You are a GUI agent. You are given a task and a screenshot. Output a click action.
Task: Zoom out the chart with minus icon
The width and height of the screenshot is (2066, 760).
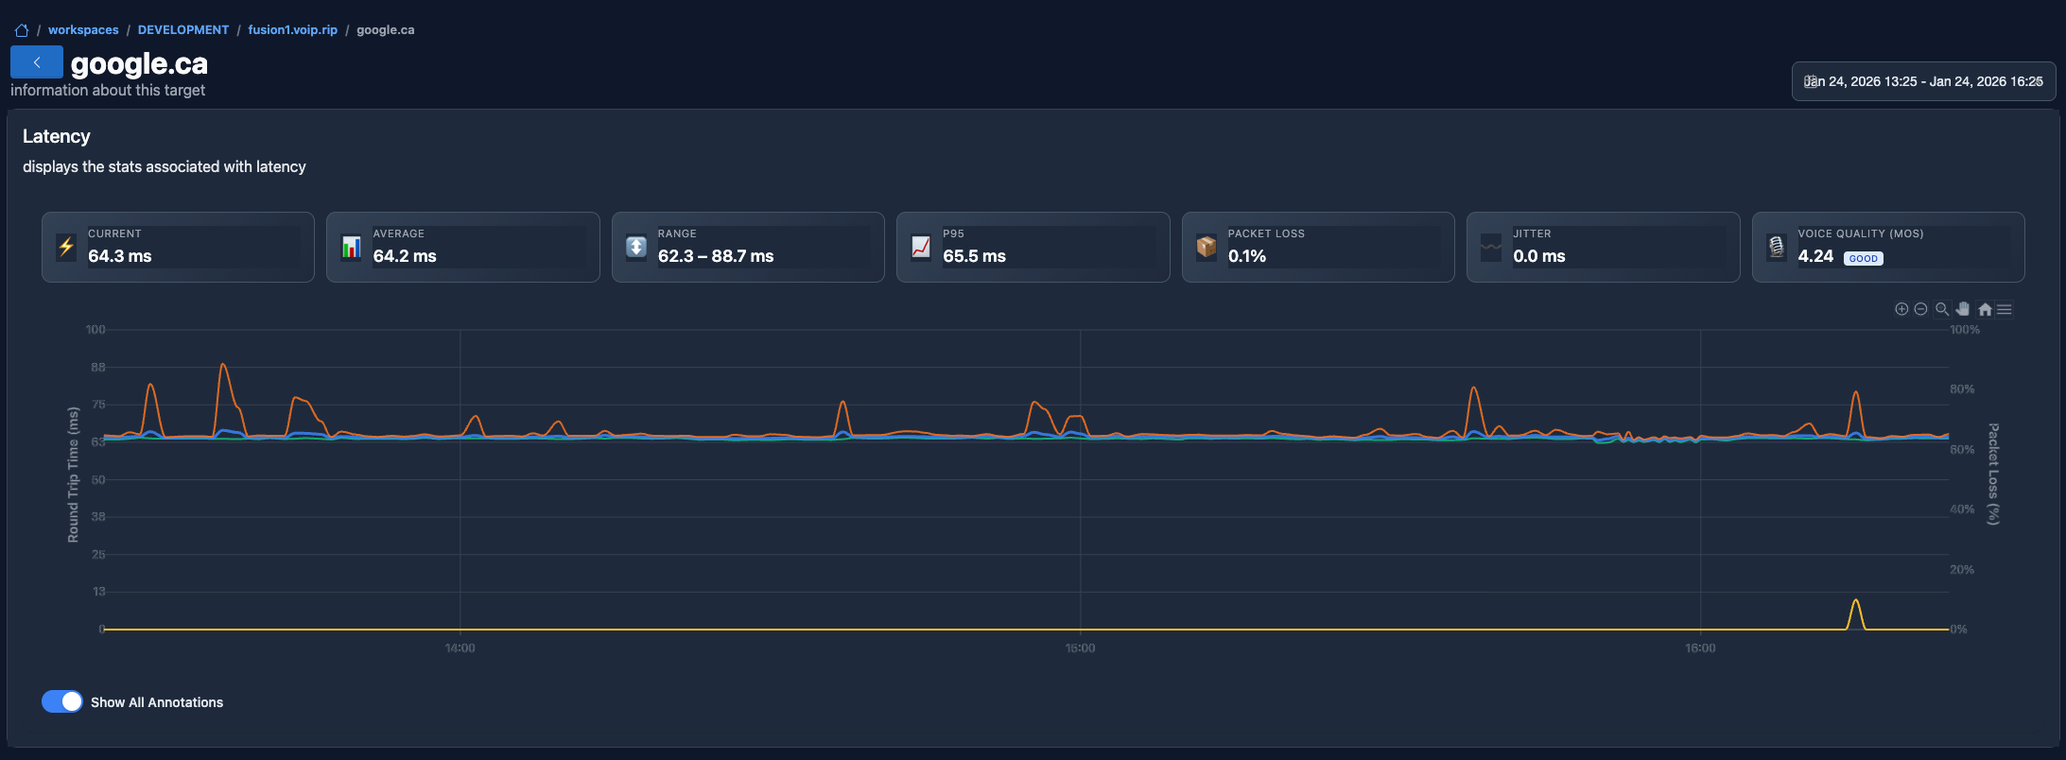(x=1920, y=309)
